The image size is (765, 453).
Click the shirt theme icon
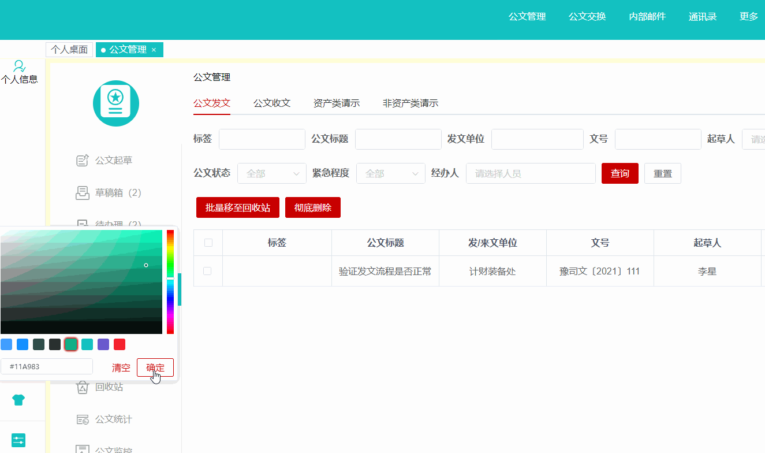[x=18, y=400]
